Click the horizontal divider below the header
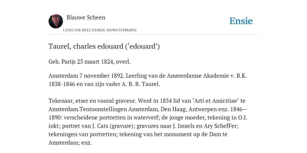Screen dimensions: 307x153 153,35
